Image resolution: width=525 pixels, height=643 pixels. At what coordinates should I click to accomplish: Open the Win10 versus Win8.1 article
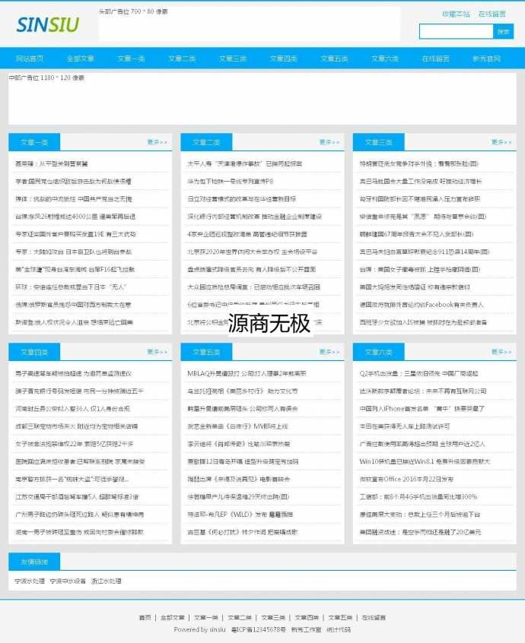point(425,461)
